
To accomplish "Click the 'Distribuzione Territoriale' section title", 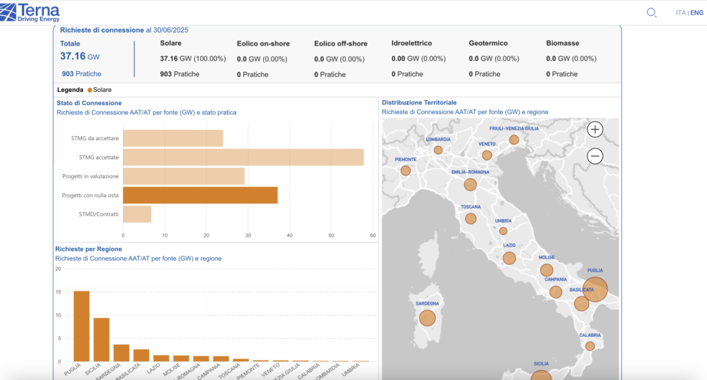I will [x=419, y=102].
